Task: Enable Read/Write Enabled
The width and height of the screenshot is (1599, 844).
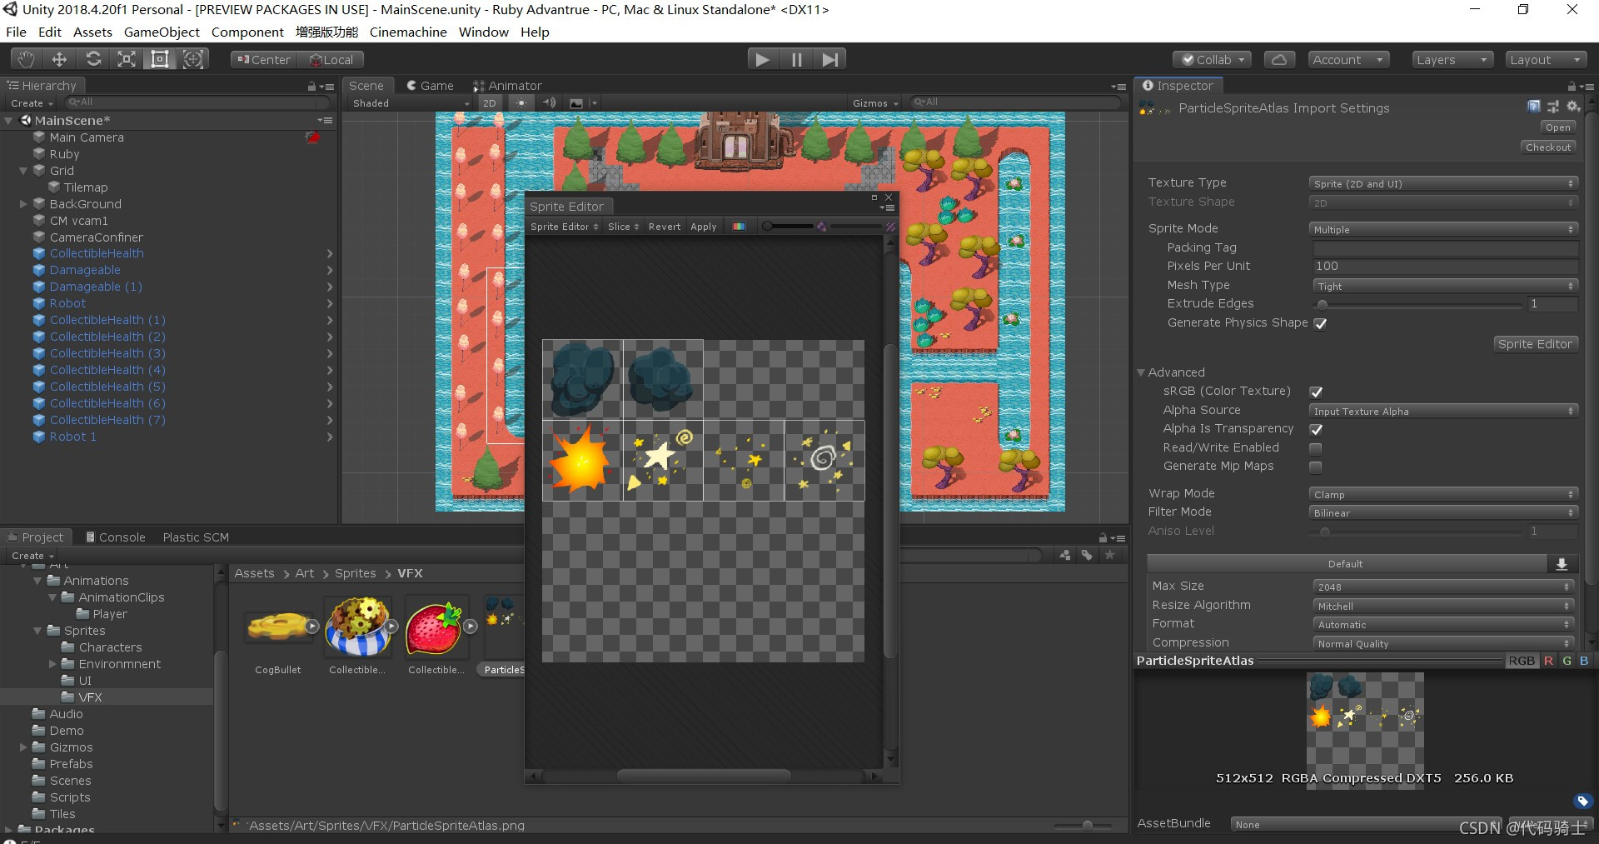Action: tap(1315, 448)
